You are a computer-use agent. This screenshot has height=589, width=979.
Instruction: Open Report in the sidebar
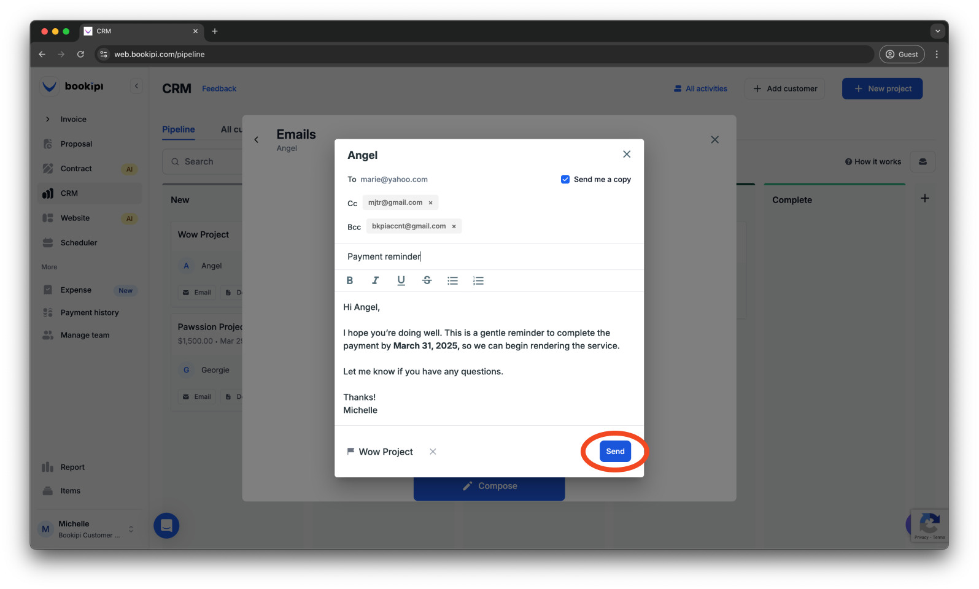[x=90, y=468]
